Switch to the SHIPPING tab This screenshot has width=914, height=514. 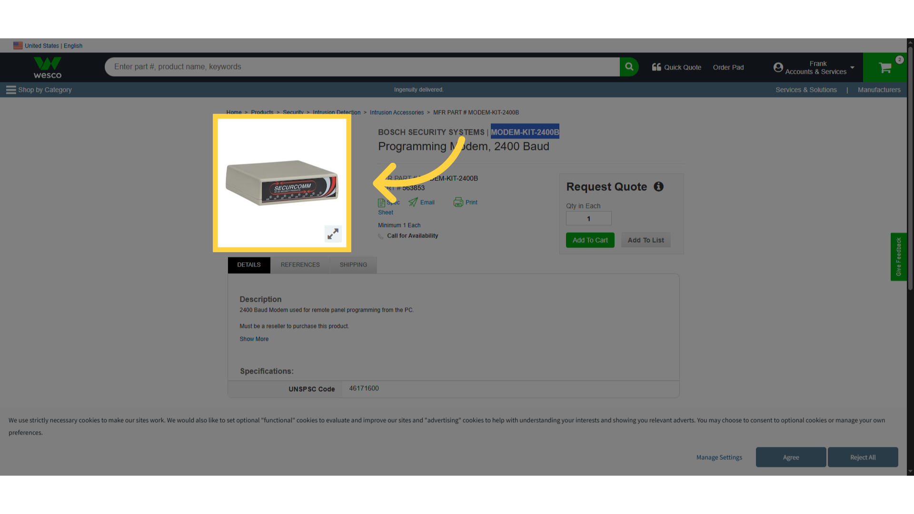tap(353, 265)
